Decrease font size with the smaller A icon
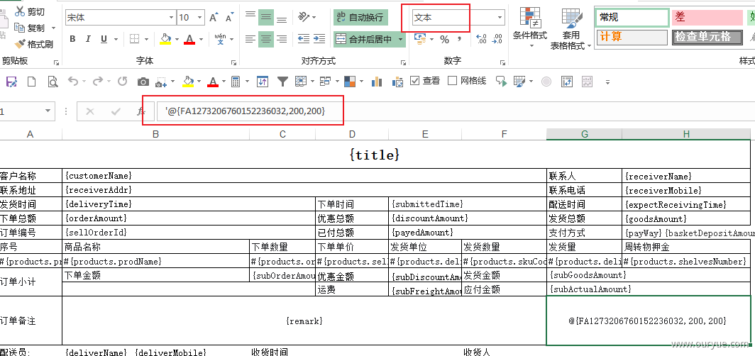This screenshot has width=755, height=356. click(230, 18)
